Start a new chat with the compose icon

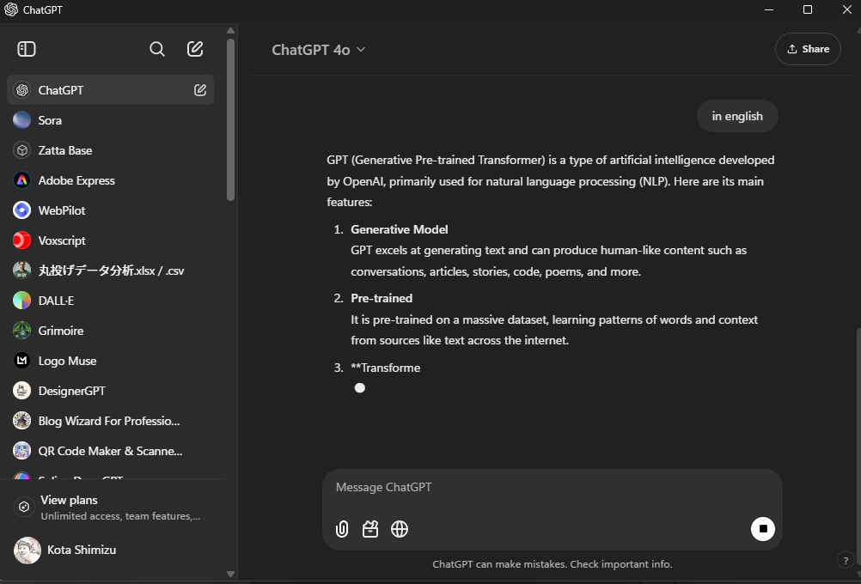pos(195,49)
